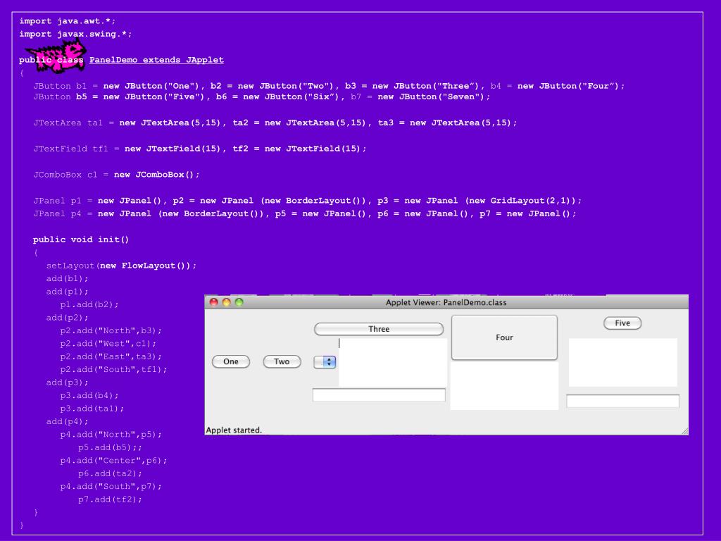Click the large Four button
This screenshot has height=541, width=721.
coord(504,337)
